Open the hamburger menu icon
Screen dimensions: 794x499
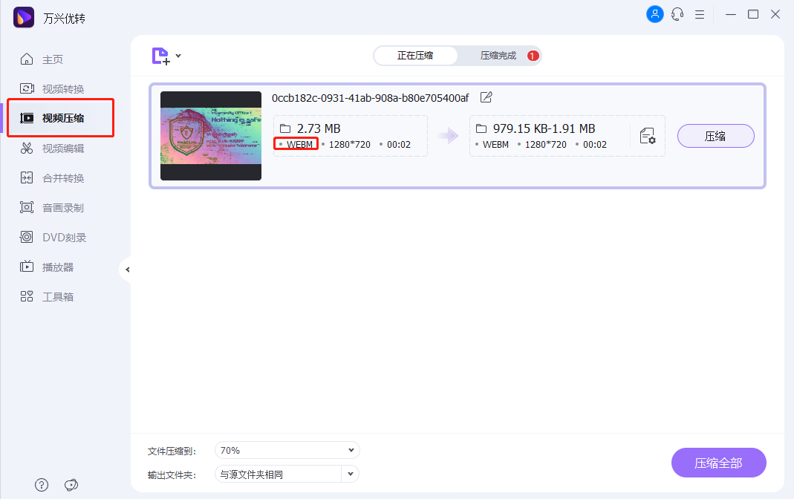pos(700,15)
